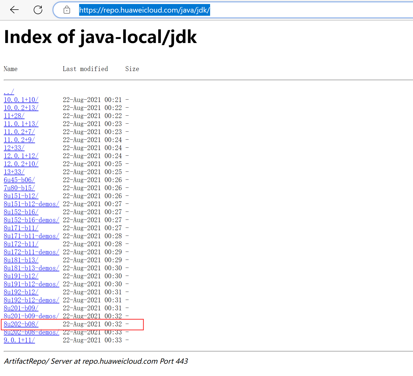Reload the page with the refresh icon

38,10
